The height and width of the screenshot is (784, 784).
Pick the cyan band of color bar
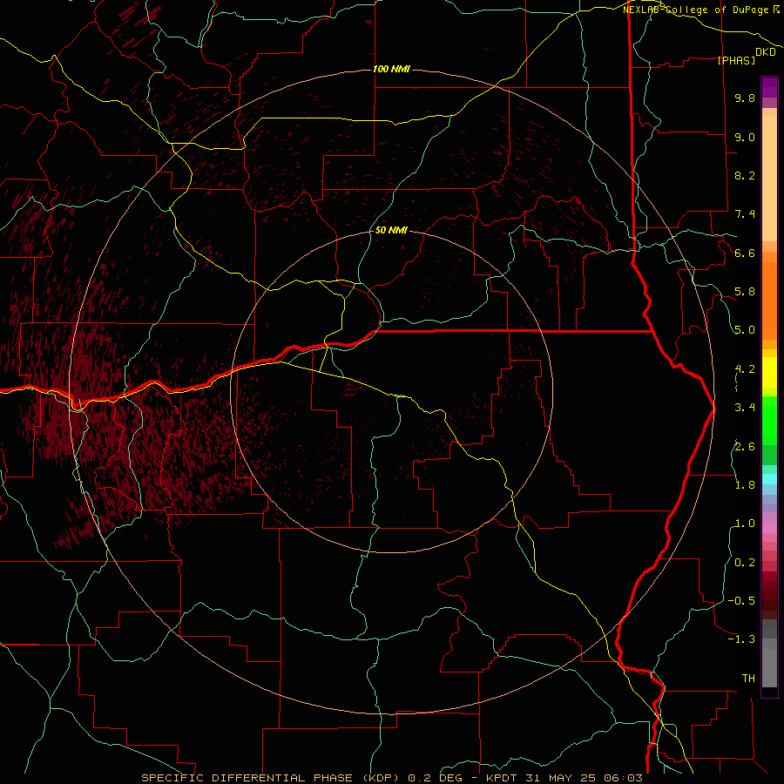point(769,479)
